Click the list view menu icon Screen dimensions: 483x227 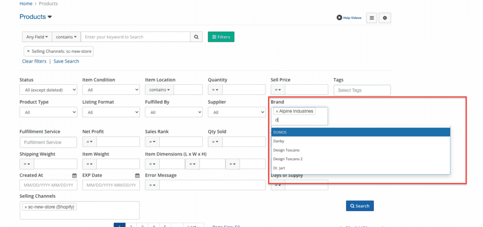click(372, 18)
